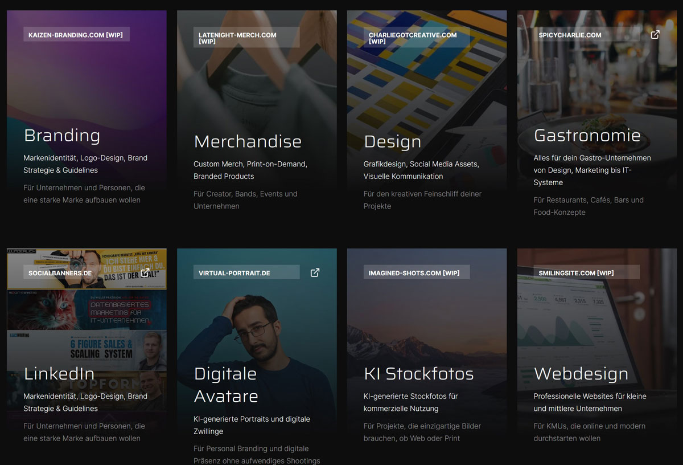The width and height of the screenshot is (683, 465).
Task: Open the Merchandise heading
Action: (x=248, y=141)
